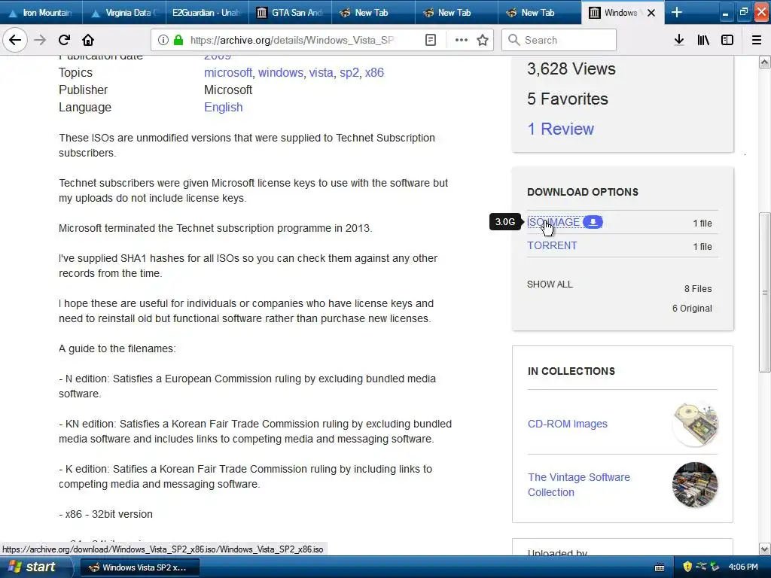Open the English language link
771x578 pixels.
(x=223, y=107)
